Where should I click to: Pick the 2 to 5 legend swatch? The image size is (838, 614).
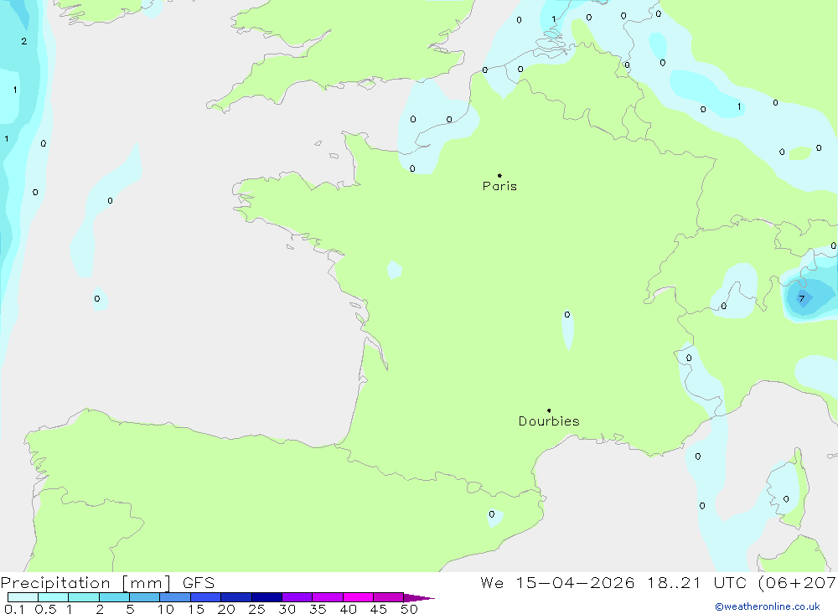[114, 597]
